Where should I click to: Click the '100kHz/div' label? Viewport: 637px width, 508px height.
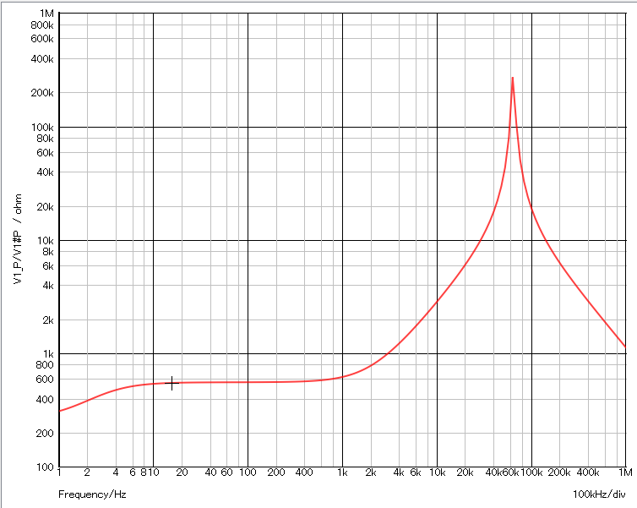point(599,494)
